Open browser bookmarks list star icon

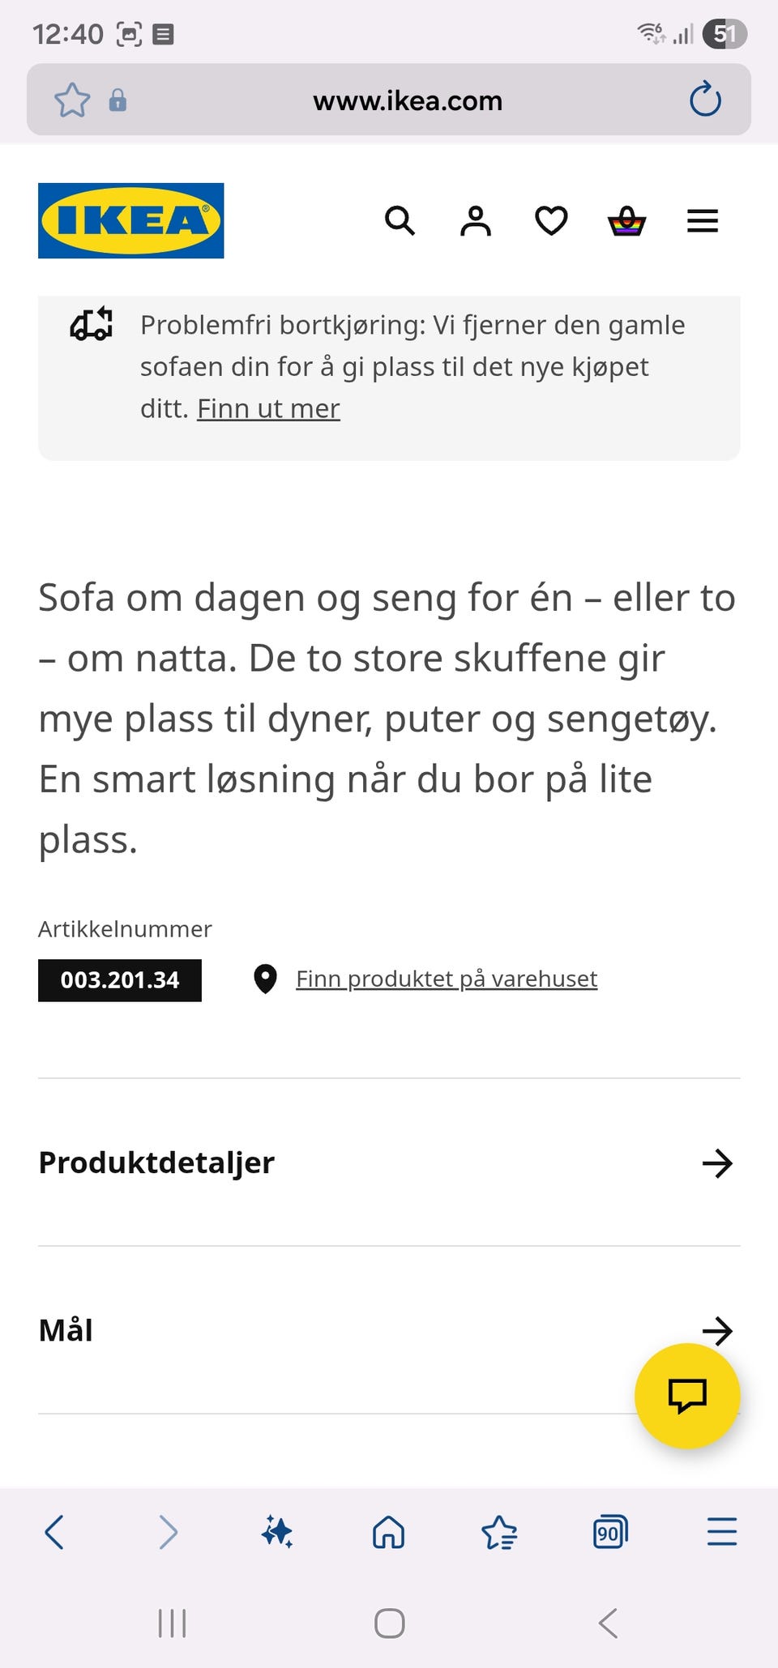click(x=499, y=1532)
